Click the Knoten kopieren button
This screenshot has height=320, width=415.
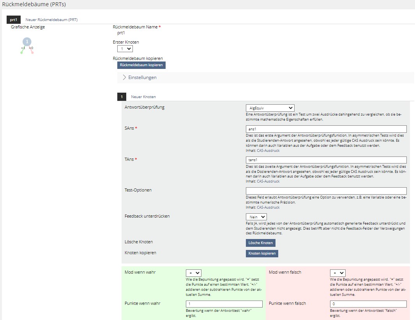(262, 253)
